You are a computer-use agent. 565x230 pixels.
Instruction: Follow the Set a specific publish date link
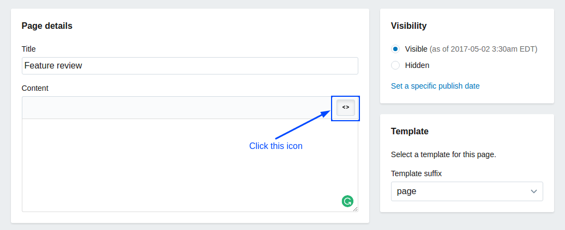point(435,86)
